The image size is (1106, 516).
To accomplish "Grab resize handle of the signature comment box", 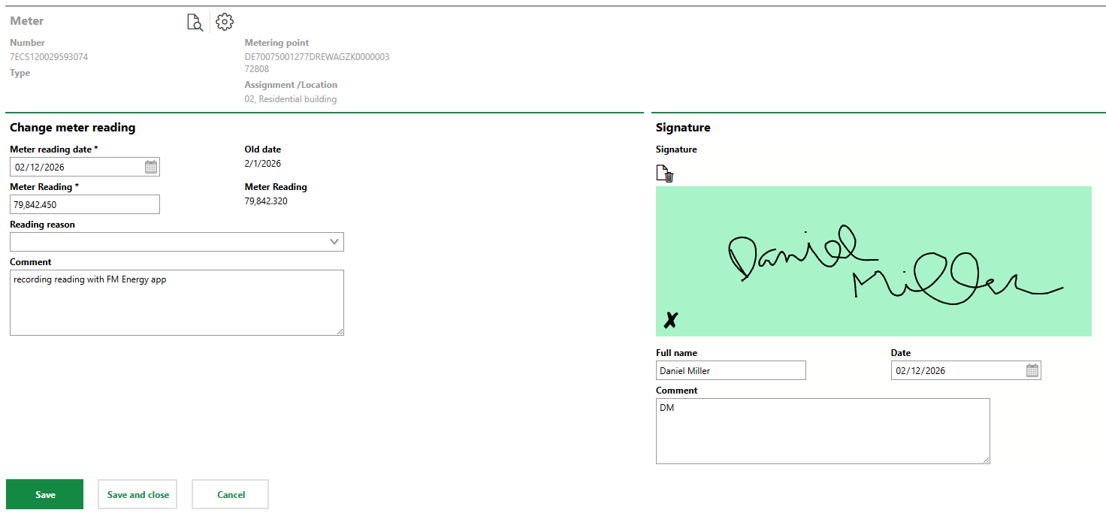I will (x=986, y=460).
